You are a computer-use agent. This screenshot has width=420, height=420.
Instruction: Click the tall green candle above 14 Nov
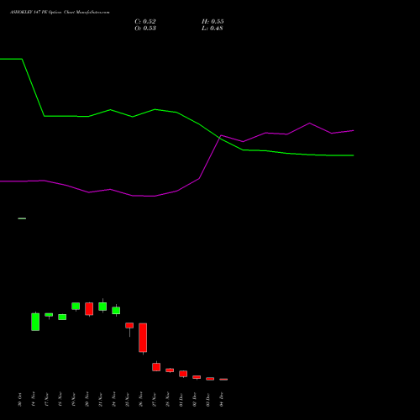(35, 322)
